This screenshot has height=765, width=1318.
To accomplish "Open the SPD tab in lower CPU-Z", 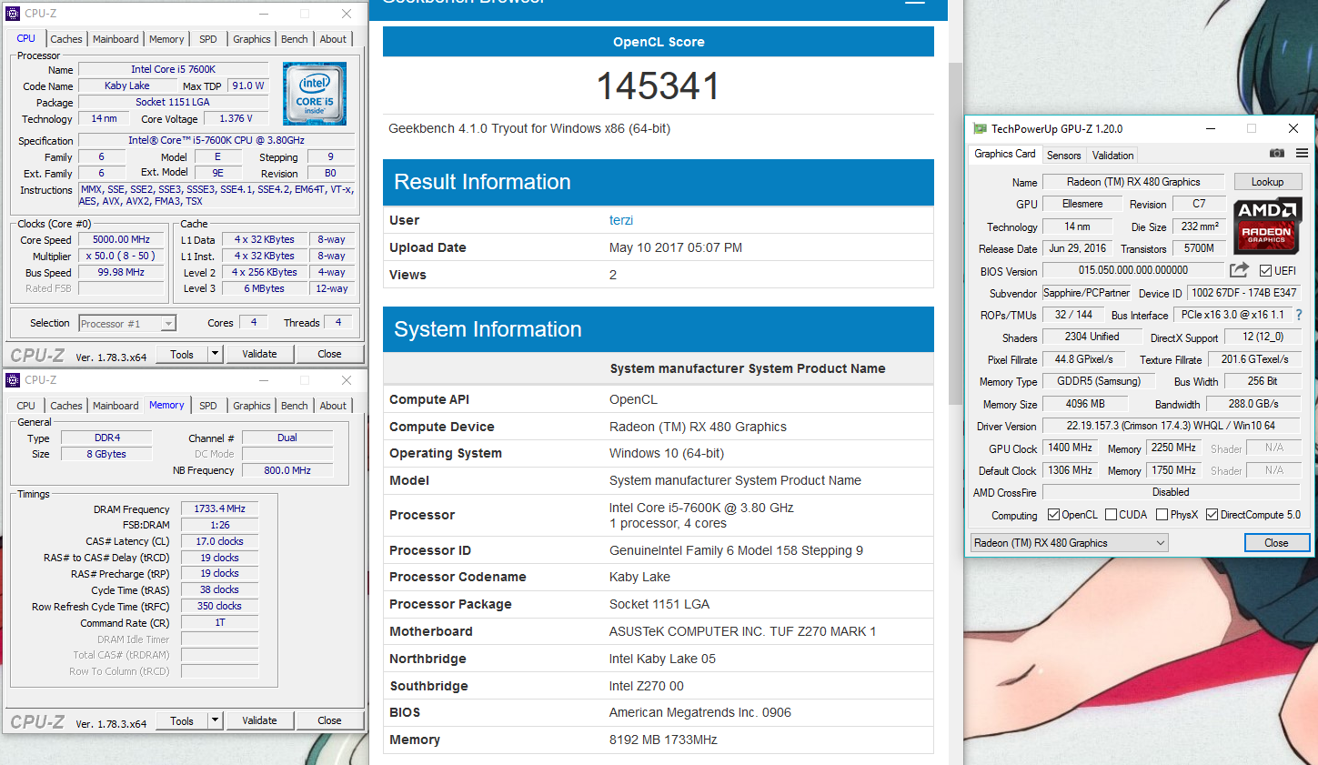I will (x=208, y=406).
